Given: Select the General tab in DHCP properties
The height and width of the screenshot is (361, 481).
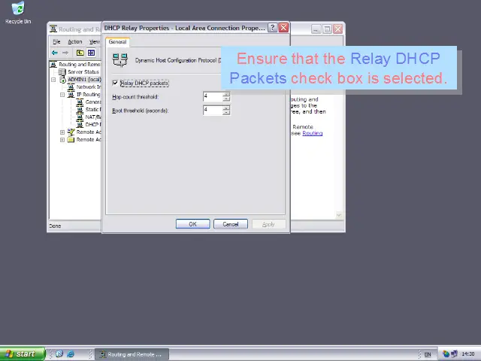Looking at the screenshot, I should pos(118,42).
